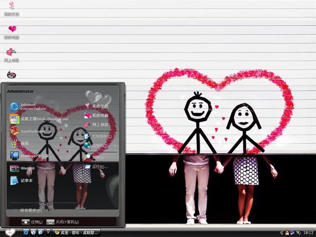This screenshot has width=316, height=237.
Task: Click the third quick launch icon
Action: (40, 233)
